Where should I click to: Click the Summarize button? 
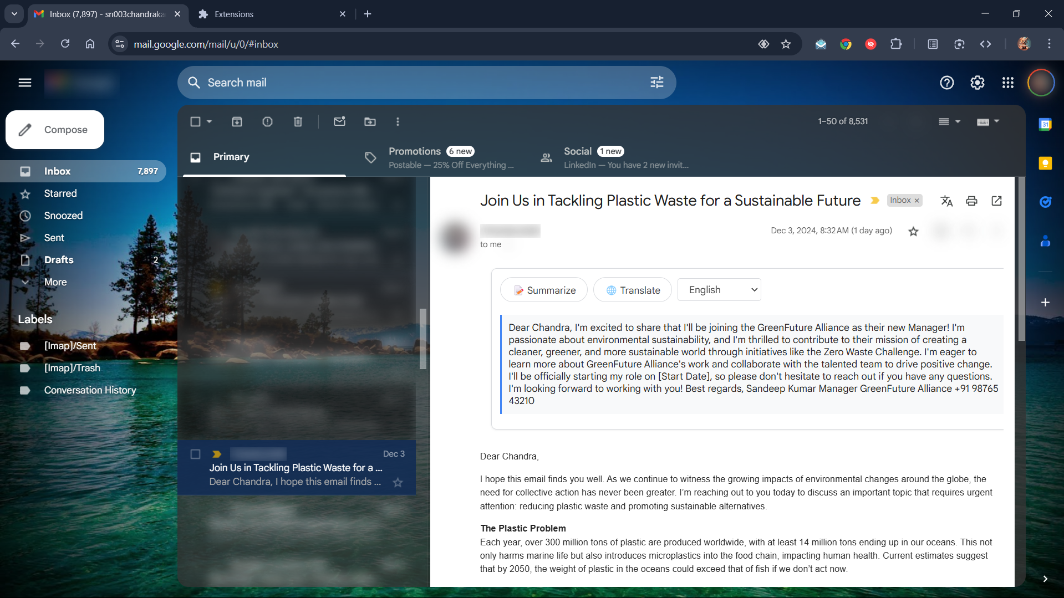tap(544, 290)
